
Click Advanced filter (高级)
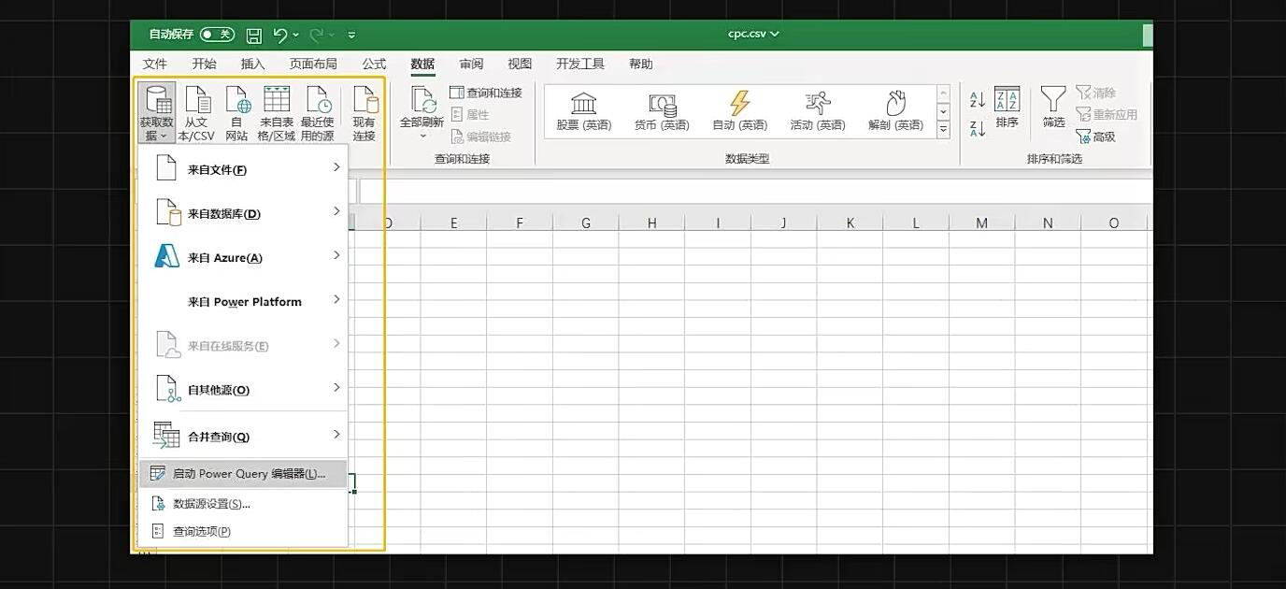1096,136
